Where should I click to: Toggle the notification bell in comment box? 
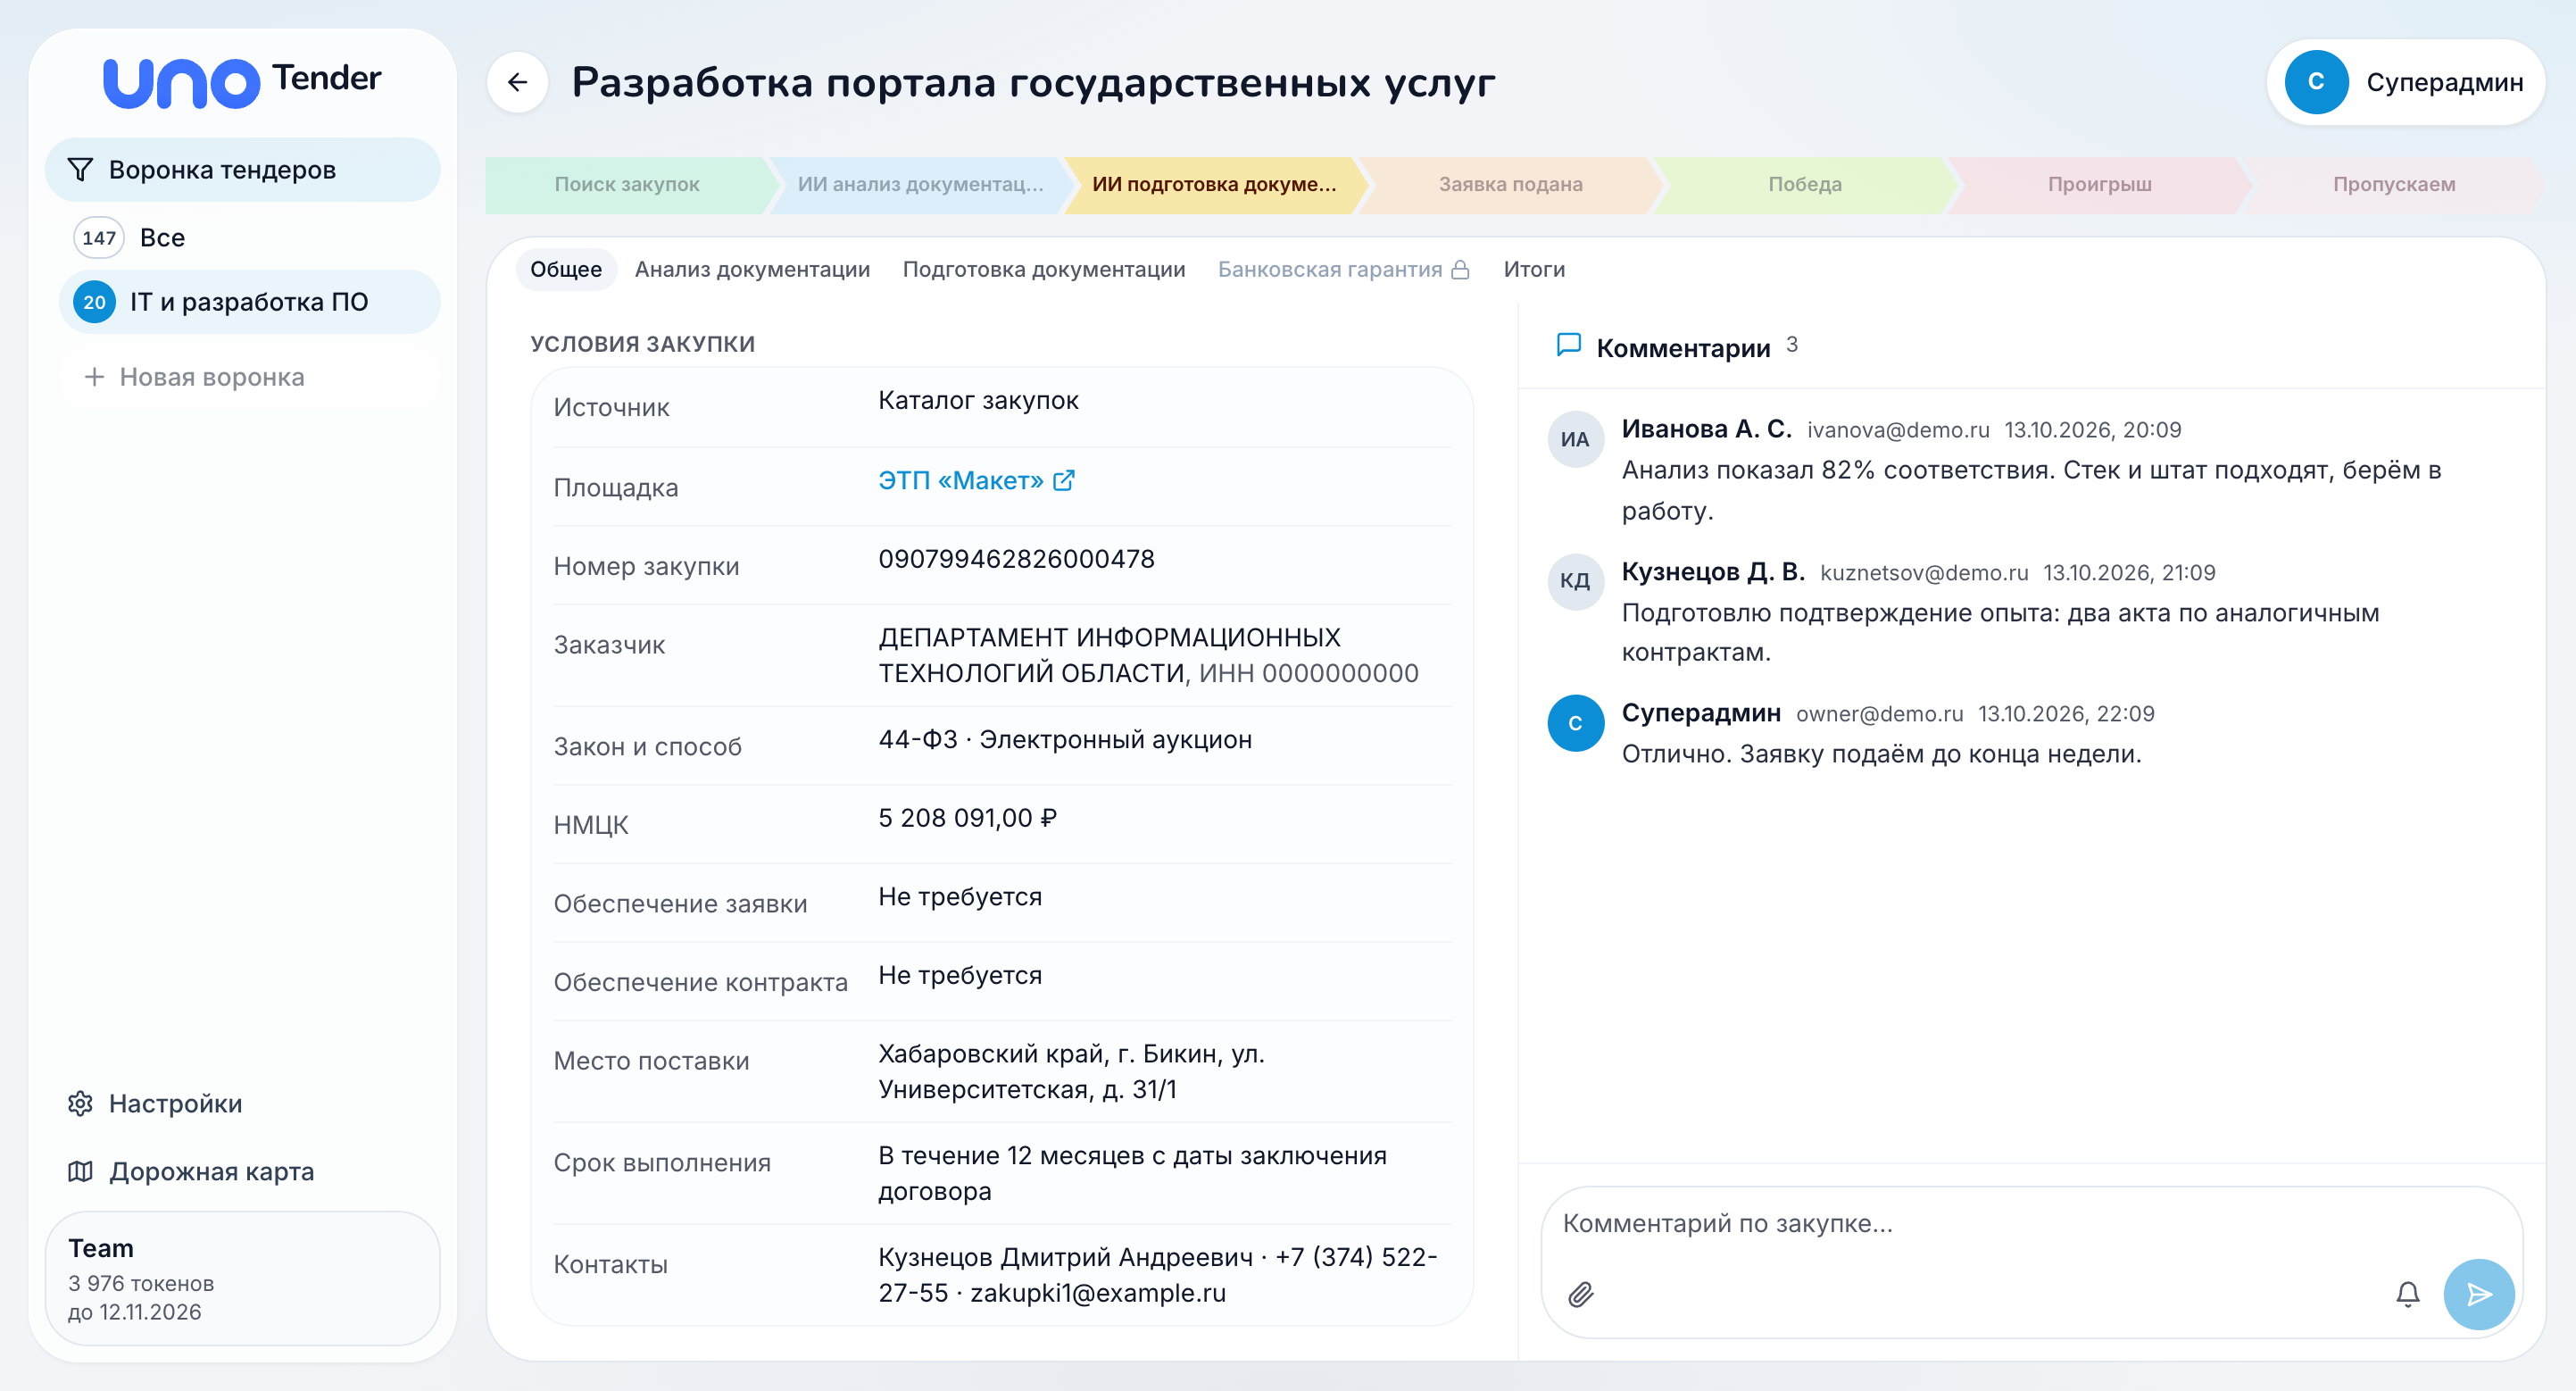click(x=2408, y=1294)
